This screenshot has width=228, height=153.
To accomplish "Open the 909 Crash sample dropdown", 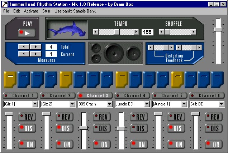I will coord(109,104).
